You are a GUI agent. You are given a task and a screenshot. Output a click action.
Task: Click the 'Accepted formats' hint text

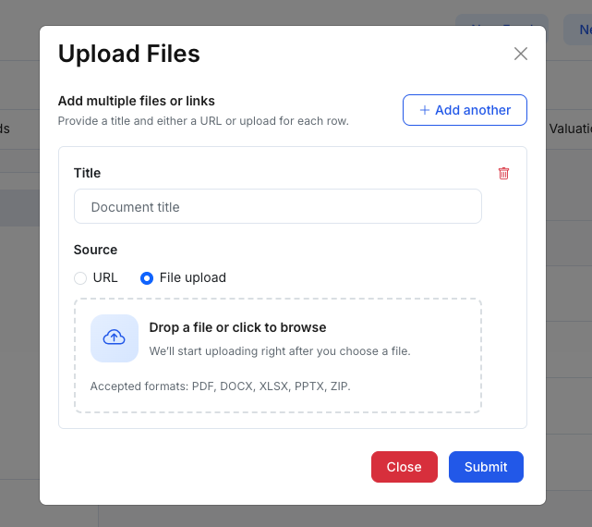coord(220,386)
